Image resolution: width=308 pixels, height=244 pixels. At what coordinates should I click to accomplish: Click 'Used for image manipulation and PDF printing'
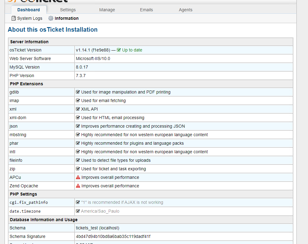tap(126, 92)
